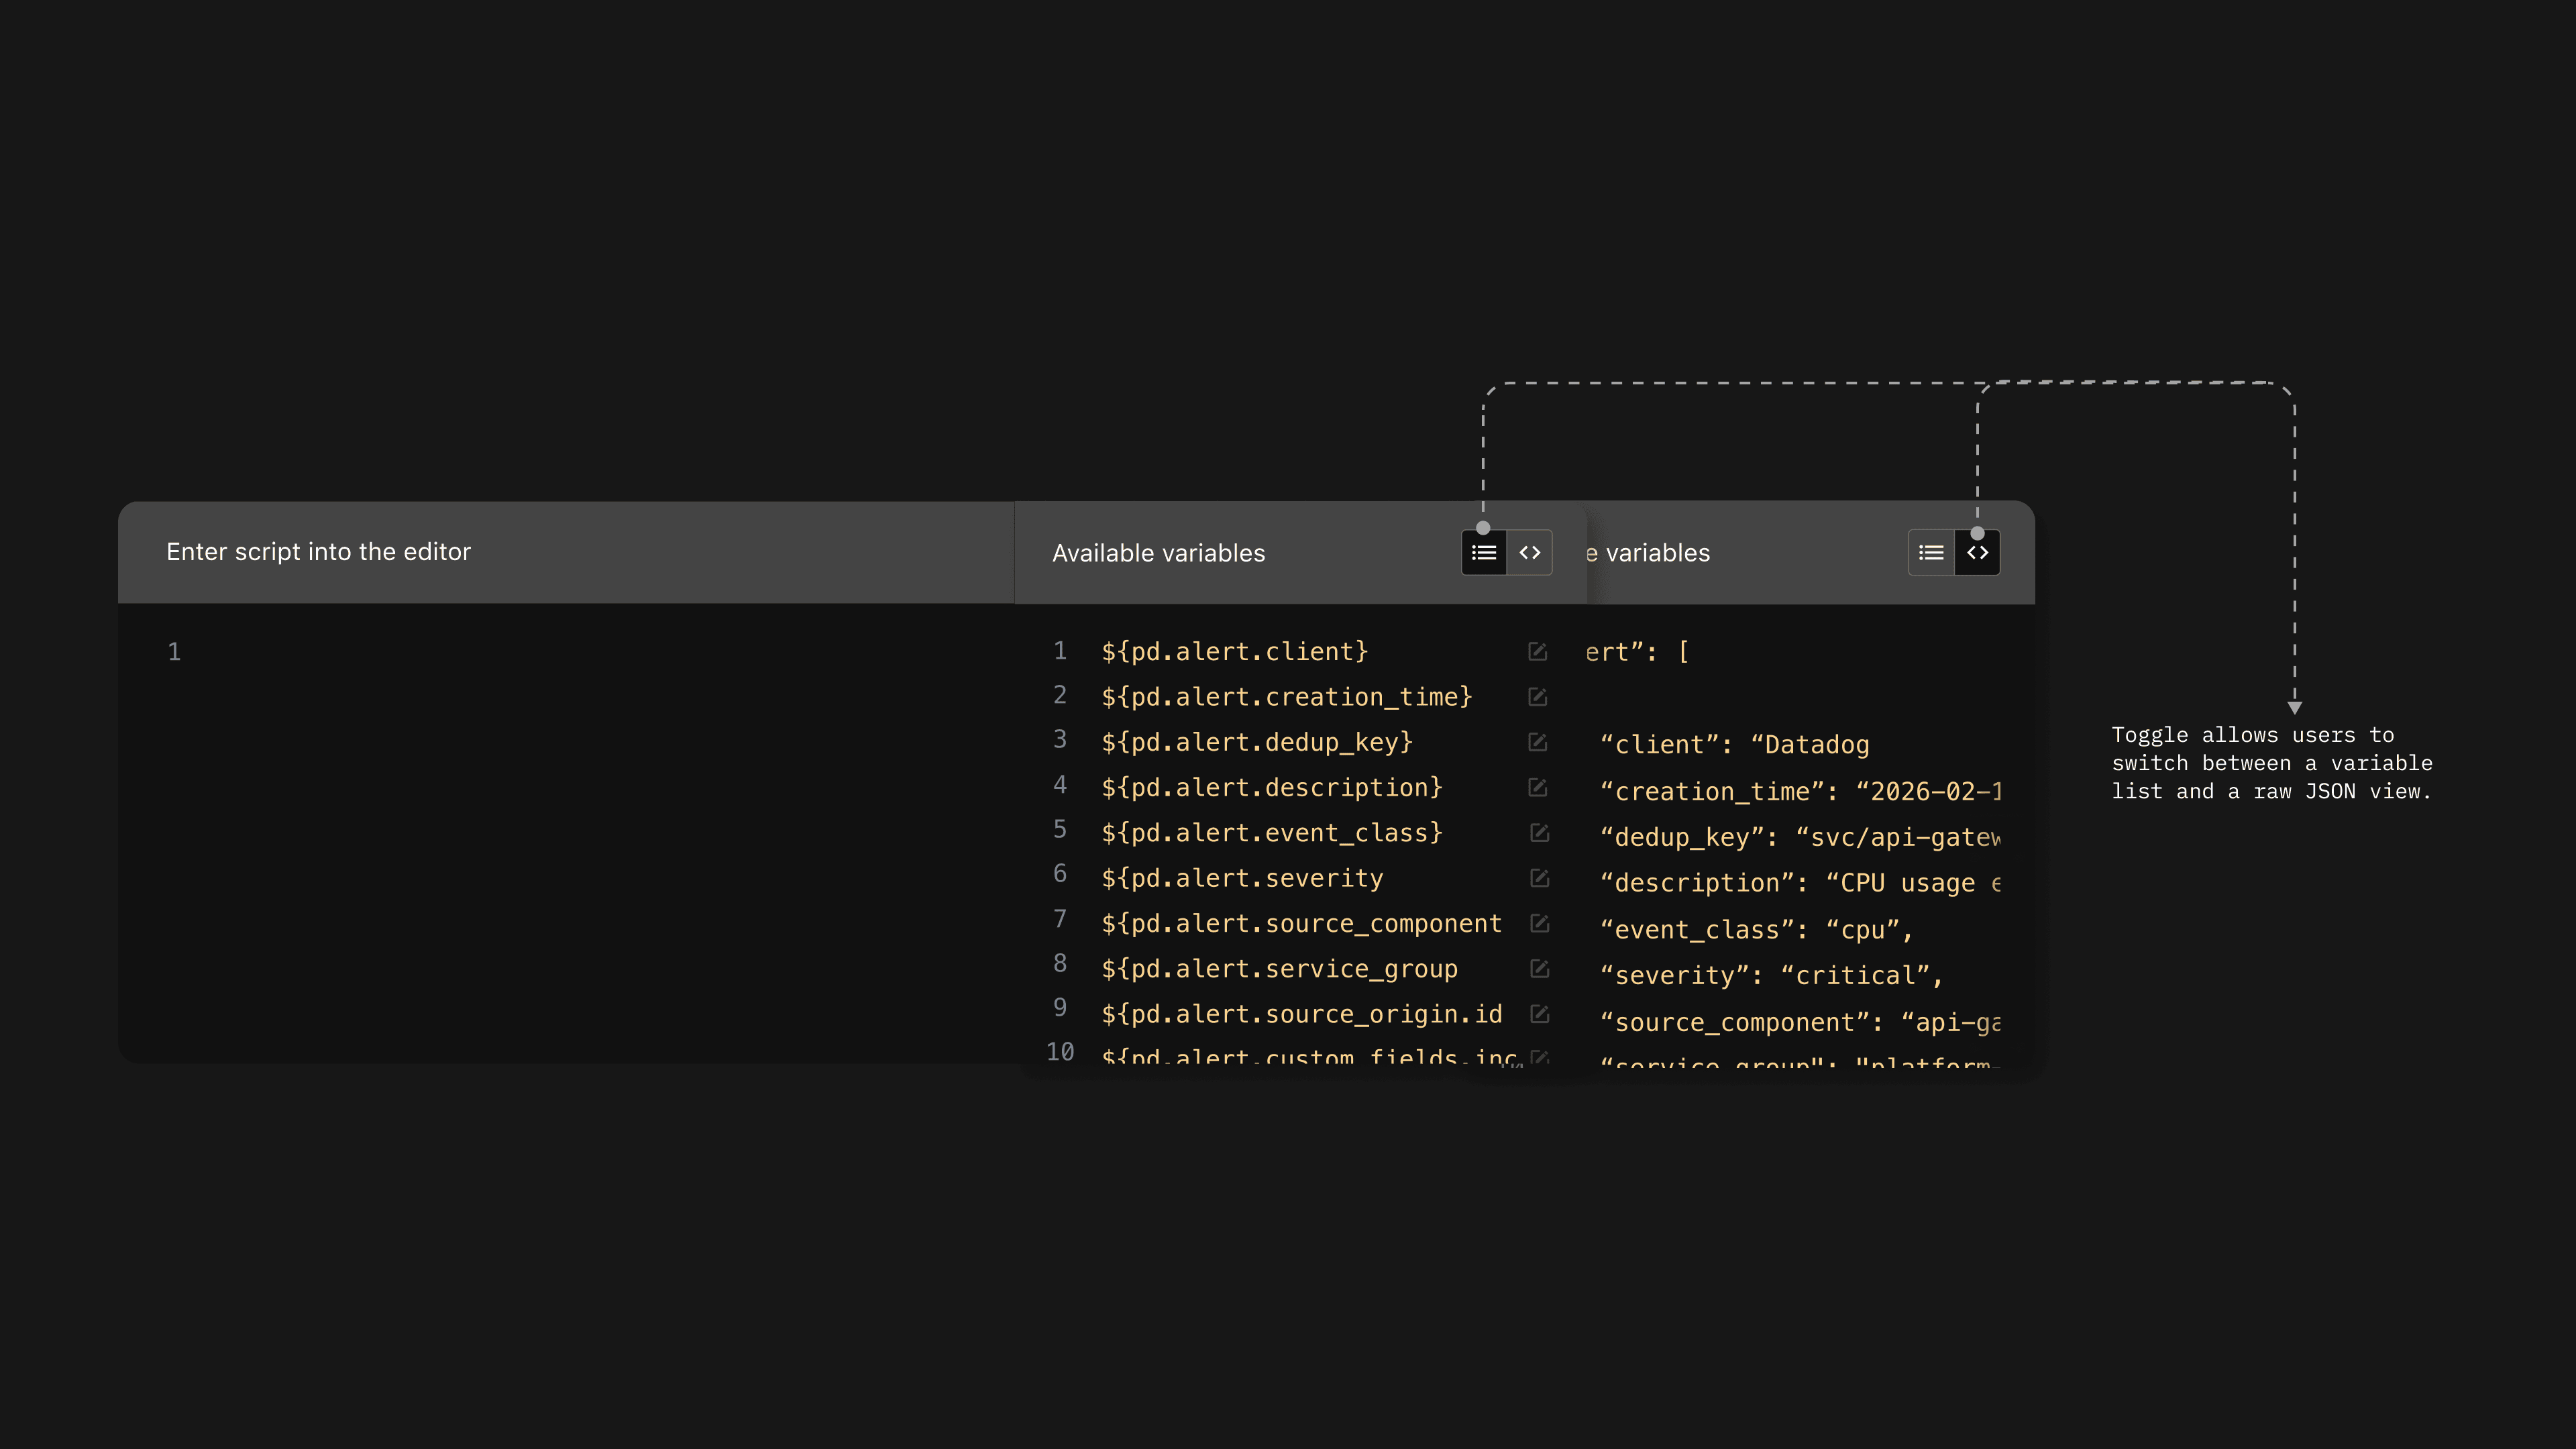This screenshot has width=2576, height=1449.
Task: Select the edit icon for ${pd.alert.source_origin.id}
Action: [1537, 1013]
